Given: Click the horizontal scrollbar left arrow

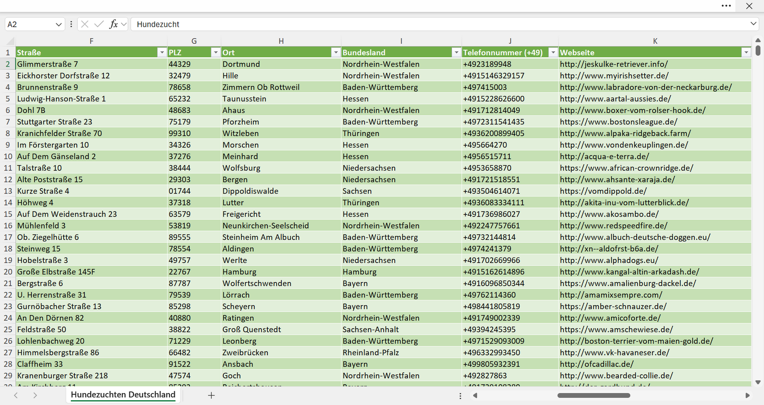Looking at the screenshot, I should click(x=475, y=395).
